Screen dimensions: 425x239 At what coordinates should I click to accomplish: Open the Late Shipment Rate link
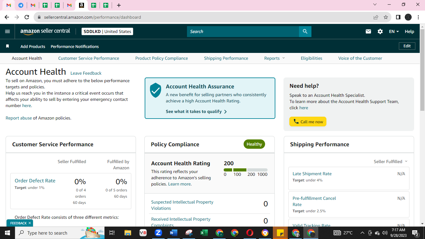click(x=312, y=174)
